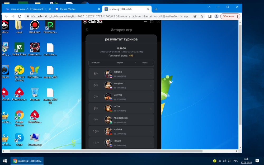Screen dimensions: 264x165
Task: Open Chrome's three-dot menu
Action: point(237,16)
